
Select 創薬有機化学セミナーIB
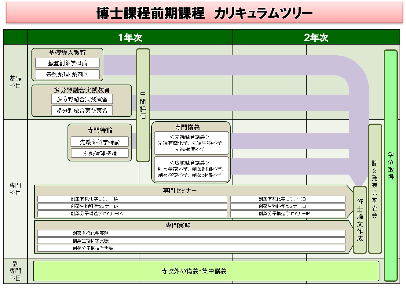(x=287, y=199)
